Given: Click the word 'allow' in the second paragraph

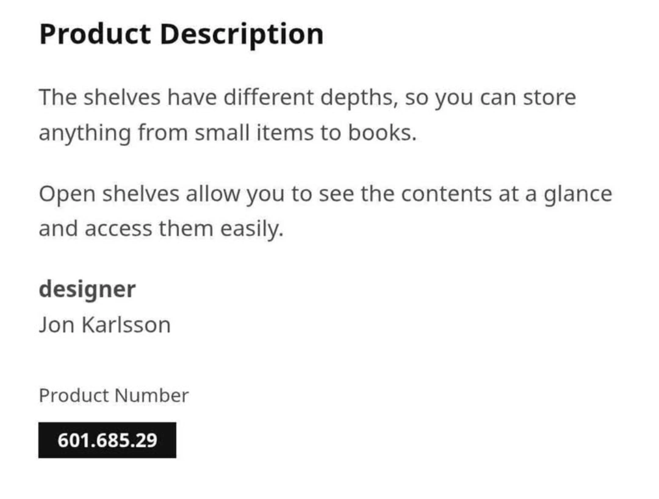Looking at the screenshot, I should (213, 195).
